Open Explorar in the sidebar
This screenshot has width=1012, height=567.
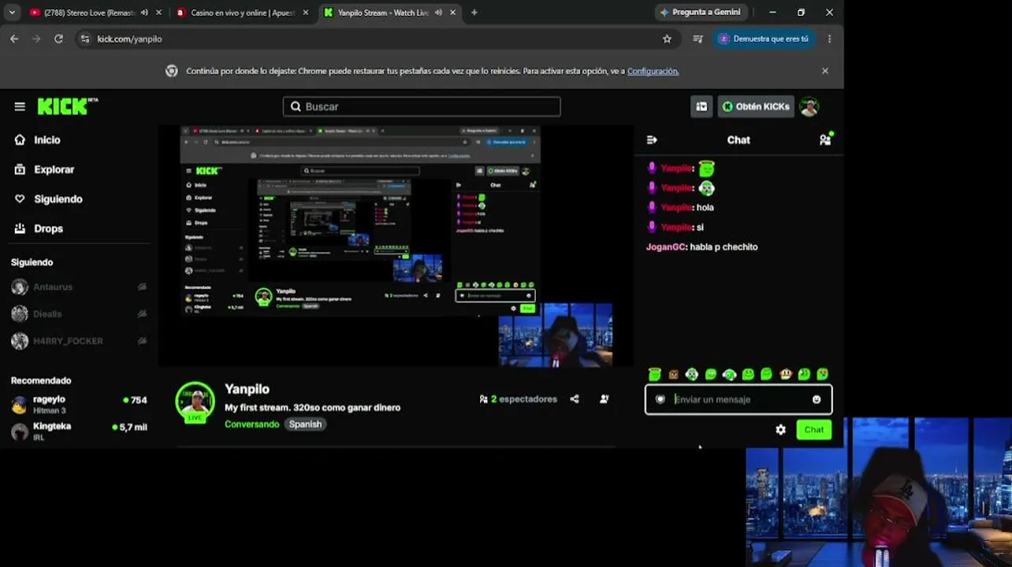[x=44, y=169]
